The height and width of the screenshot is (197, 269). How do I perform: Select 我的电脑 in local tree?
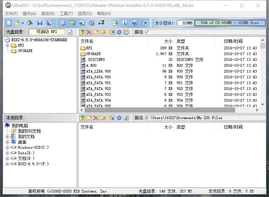[x=20, y=126]
